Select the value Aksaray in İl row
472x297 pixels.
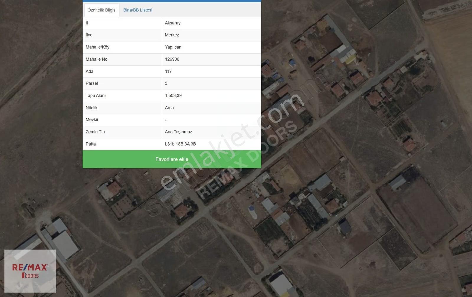[173, 23]
